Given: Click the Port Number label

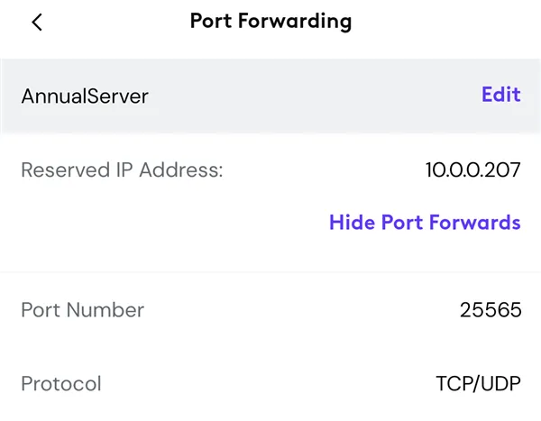Looking at the screenshot, I should tap(82, 310).
